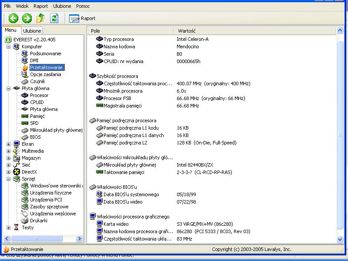Select the Czujnik icon

coord(25,81)
